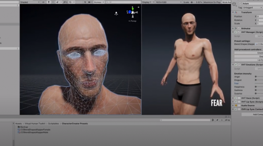Click the Gaze add controller button

[249, 57]
